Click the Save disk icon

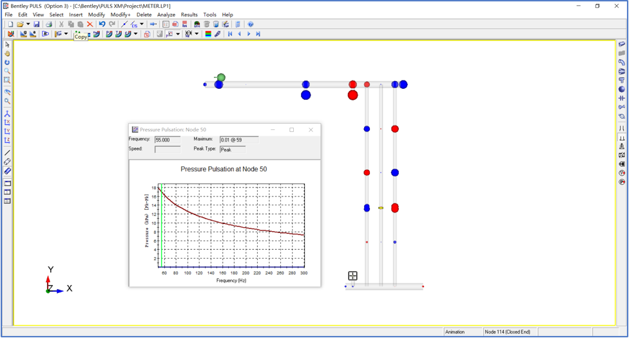(x=37, y=24)
